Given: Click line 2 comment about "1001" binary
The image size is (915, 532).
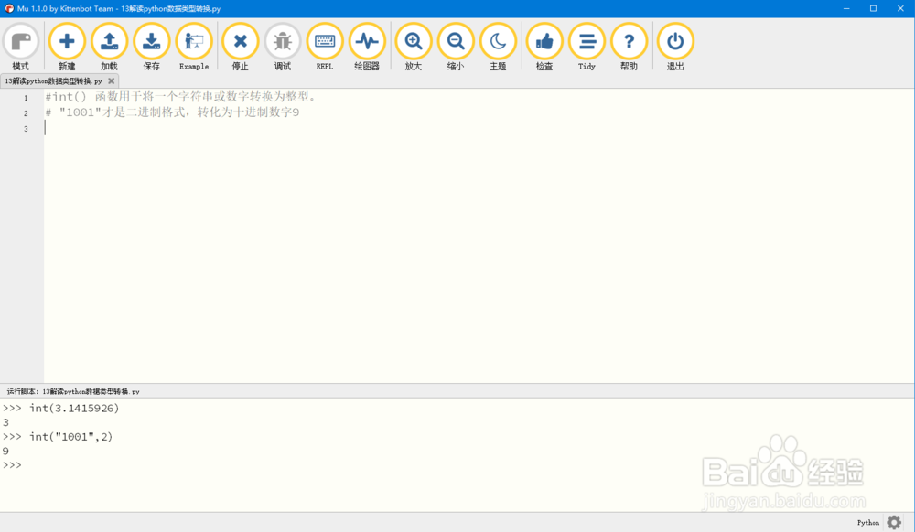Looking at the screenshot, I should pyautogui.click(x=172, y=112).
